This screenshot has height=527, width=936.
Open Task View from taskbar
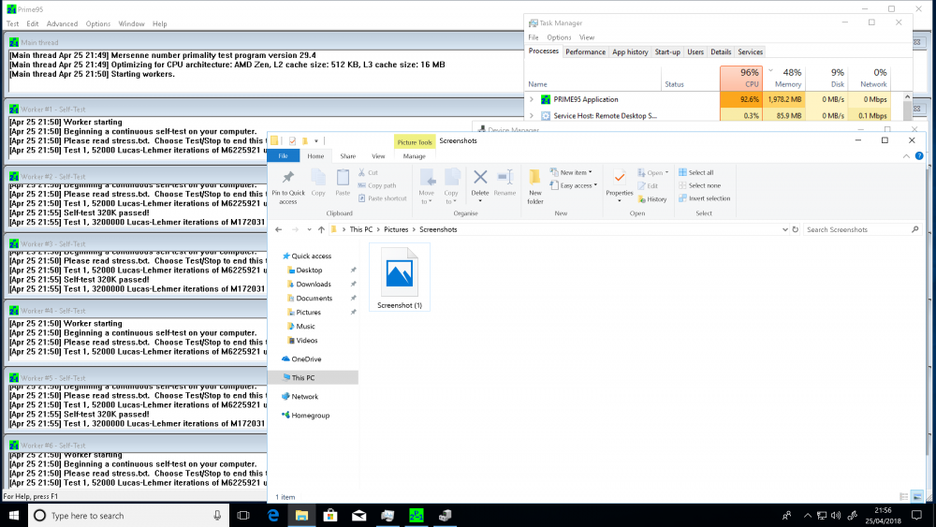tap(243, 515)
